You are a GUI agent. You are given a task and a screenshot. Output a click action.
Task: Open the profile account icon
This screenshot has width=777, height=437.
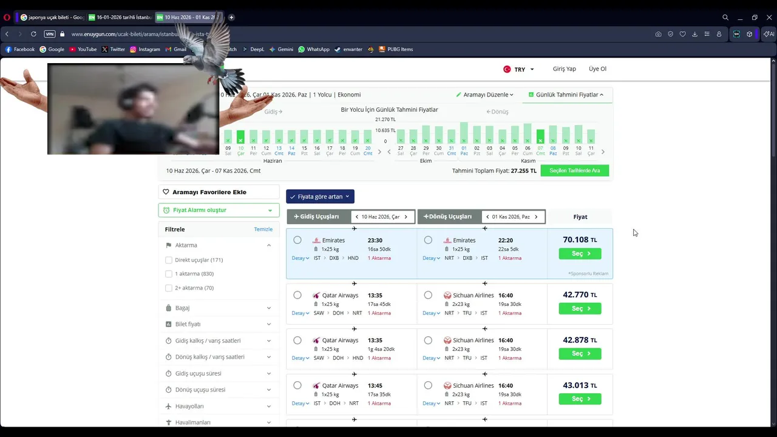pos(719,34)
